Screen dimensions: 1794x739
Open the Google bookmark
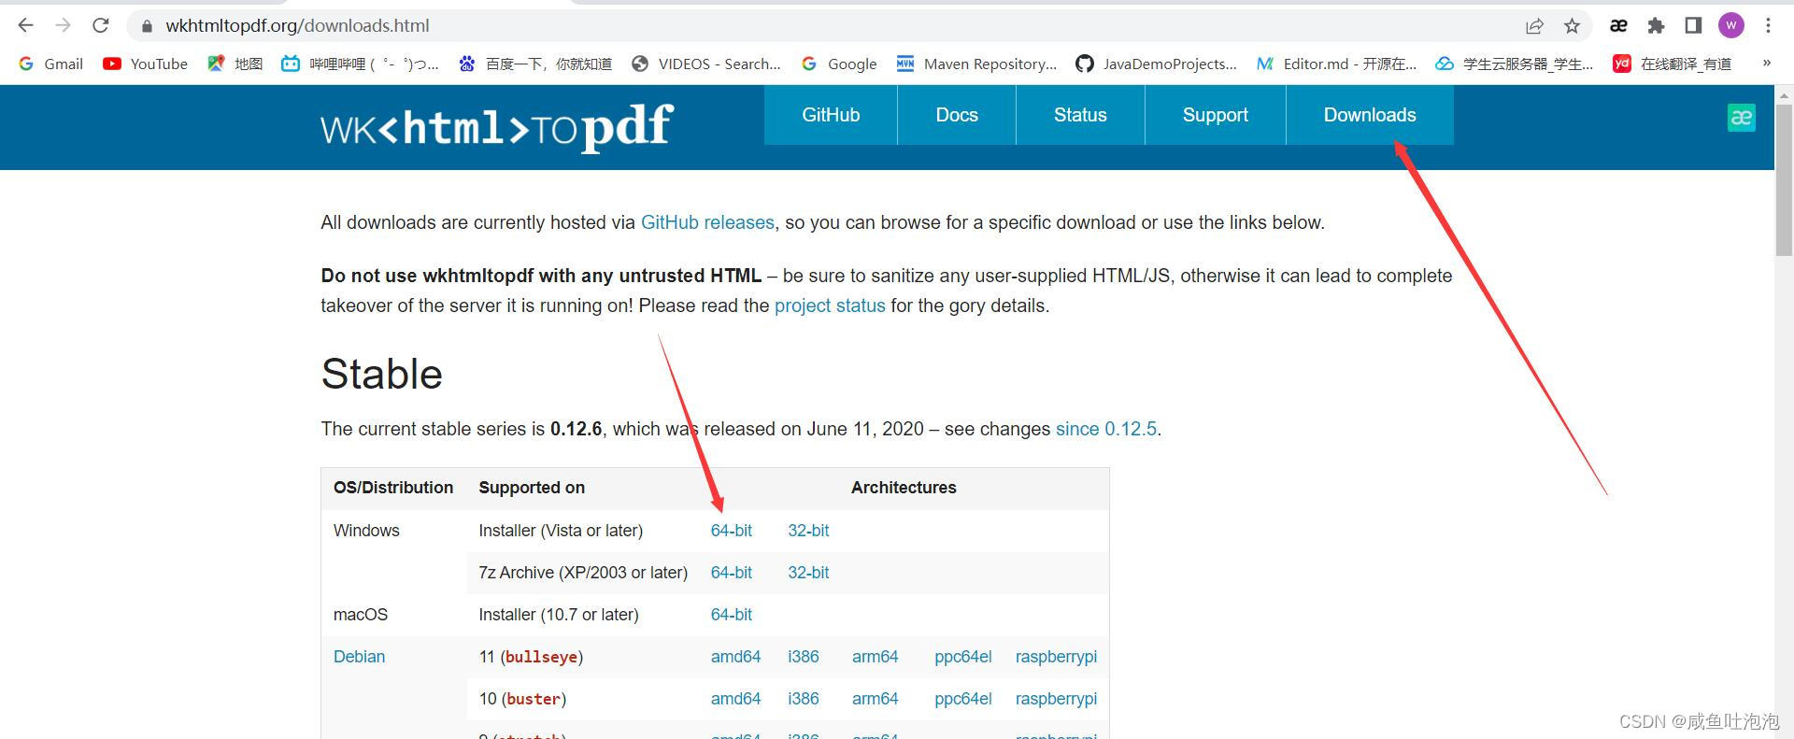point(838,64)
